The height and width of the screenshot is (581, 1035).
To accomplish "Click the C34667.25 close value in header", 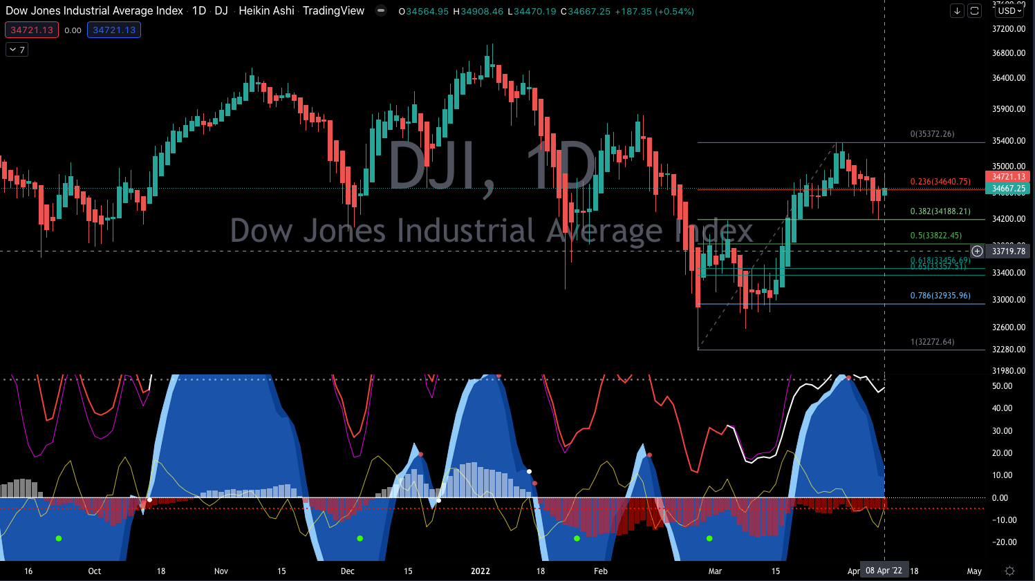I will tap(586, 12).
